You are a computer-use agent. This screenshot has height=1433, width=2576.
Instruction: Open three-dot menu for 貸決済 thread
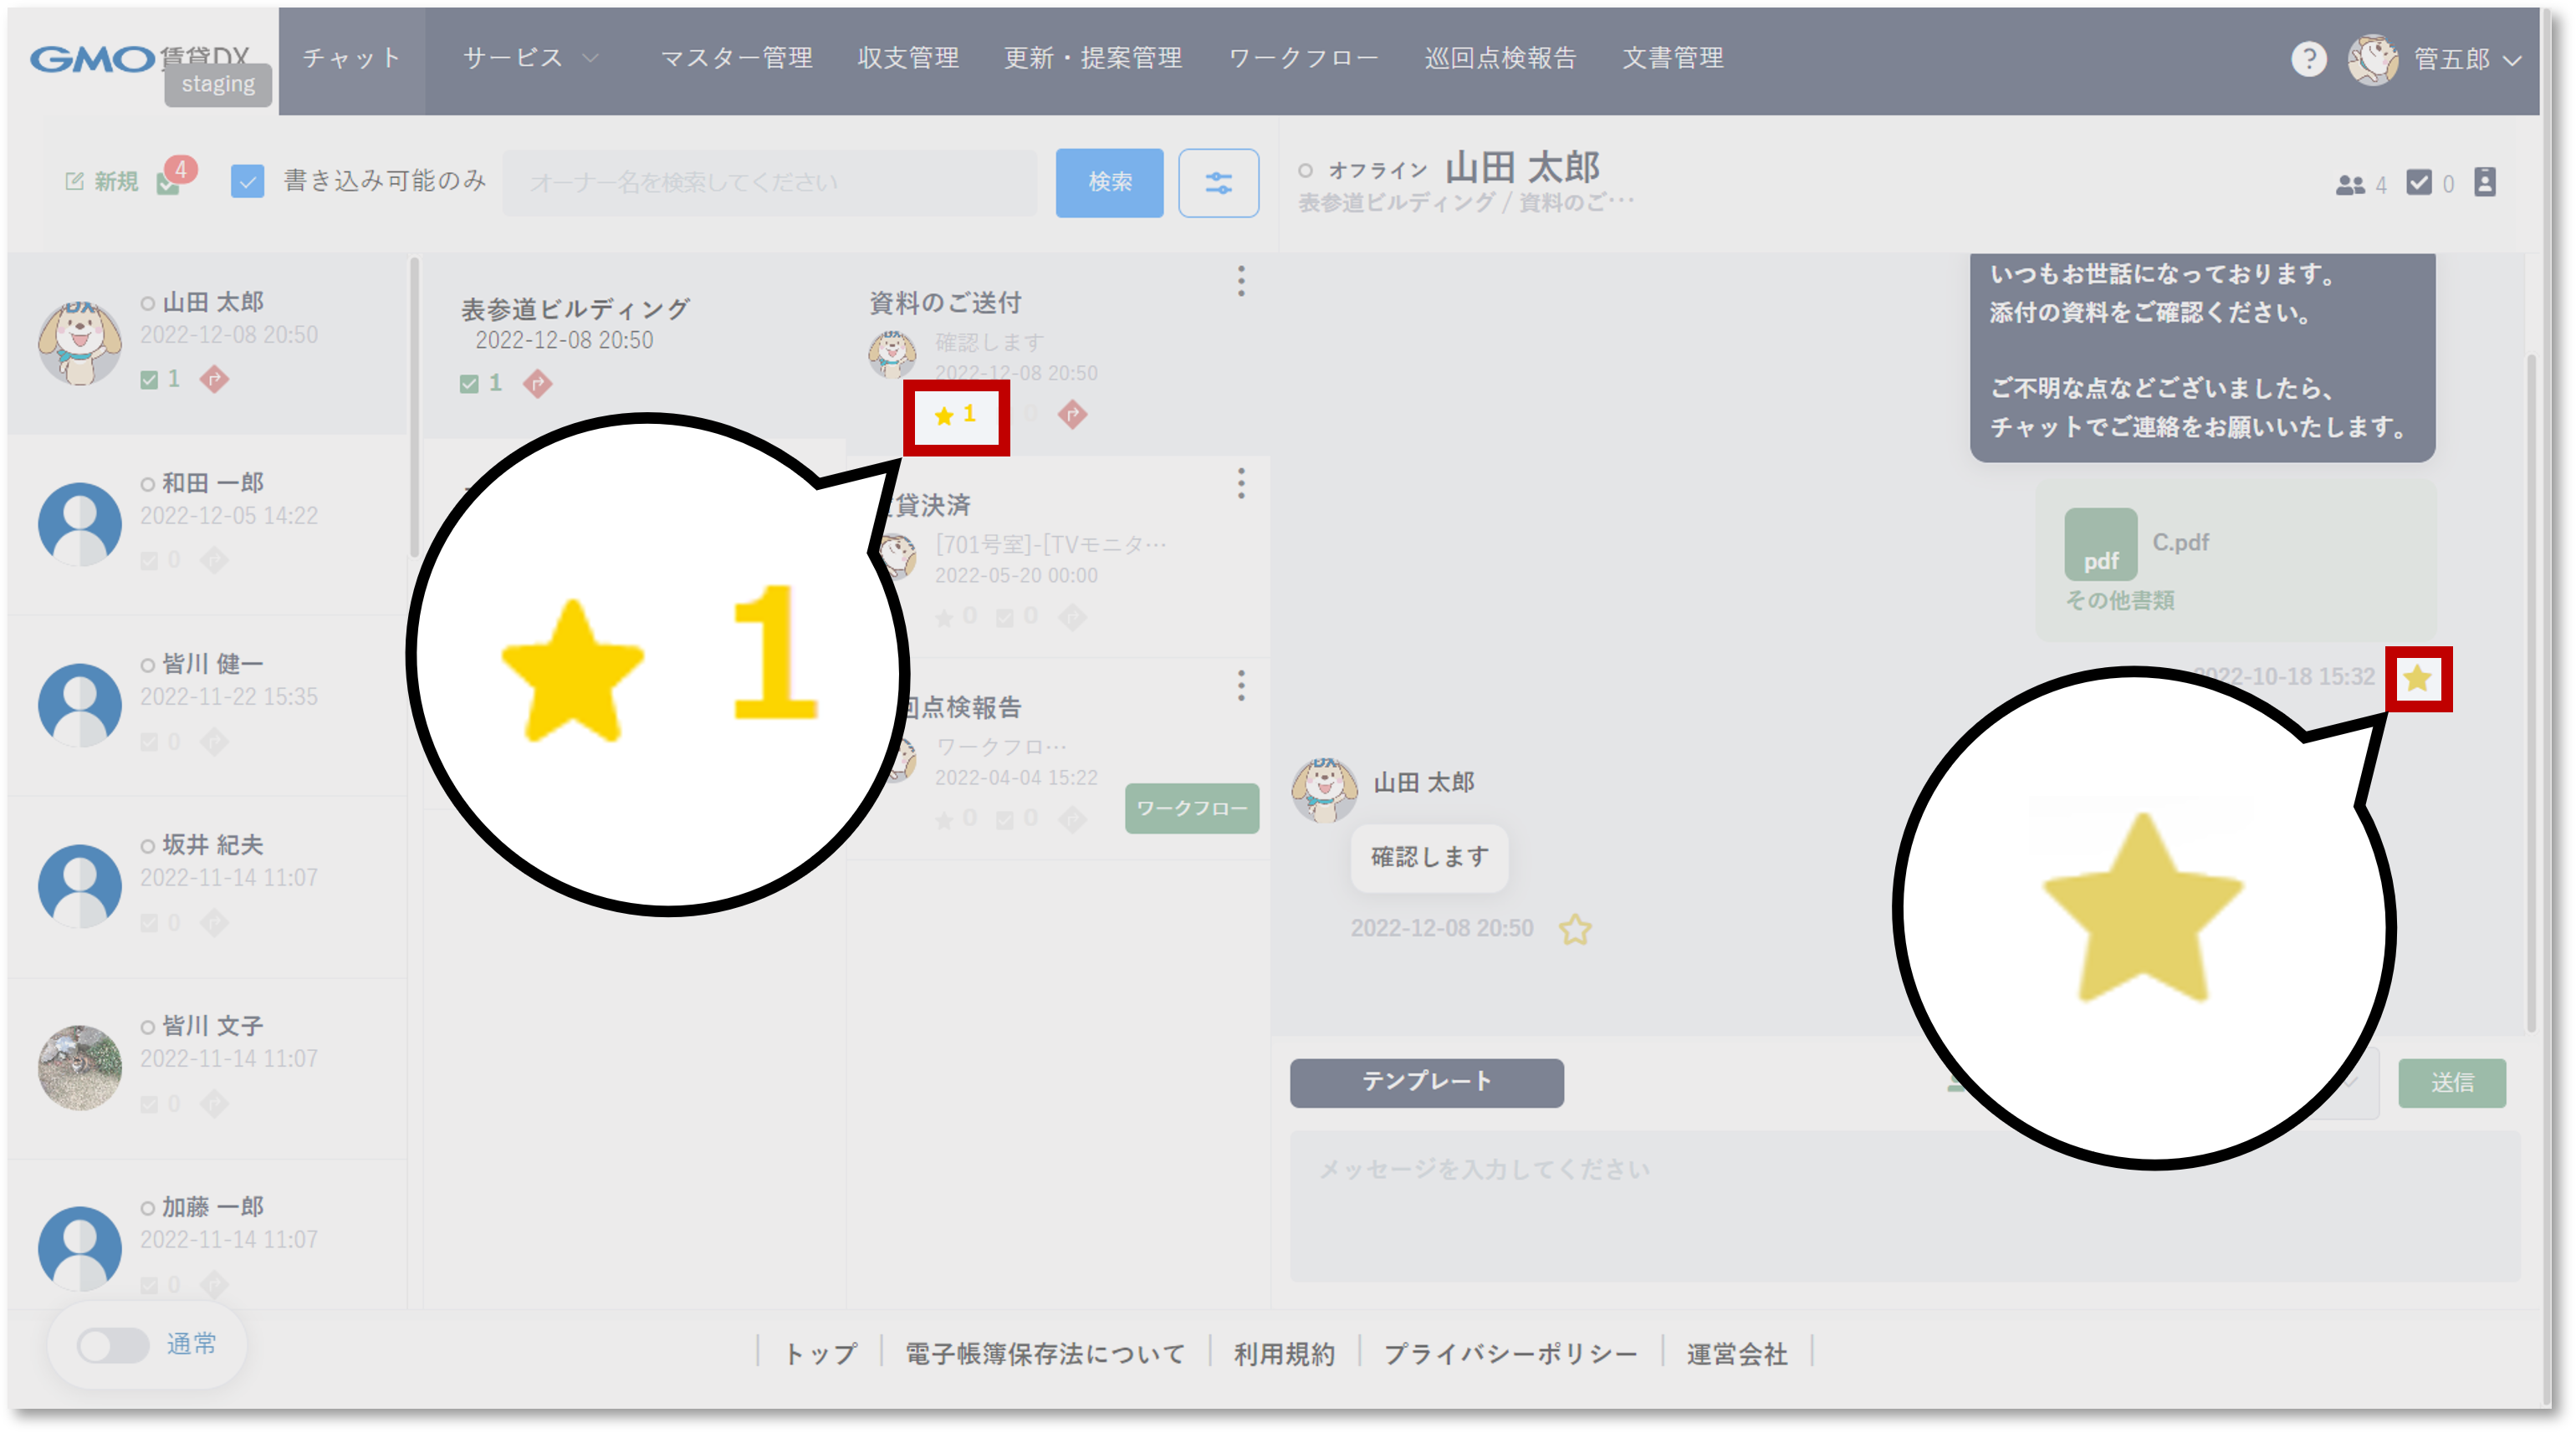1240,484
